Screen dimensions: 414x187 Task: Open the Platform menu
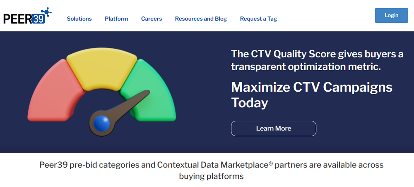[x=116, y=19]
